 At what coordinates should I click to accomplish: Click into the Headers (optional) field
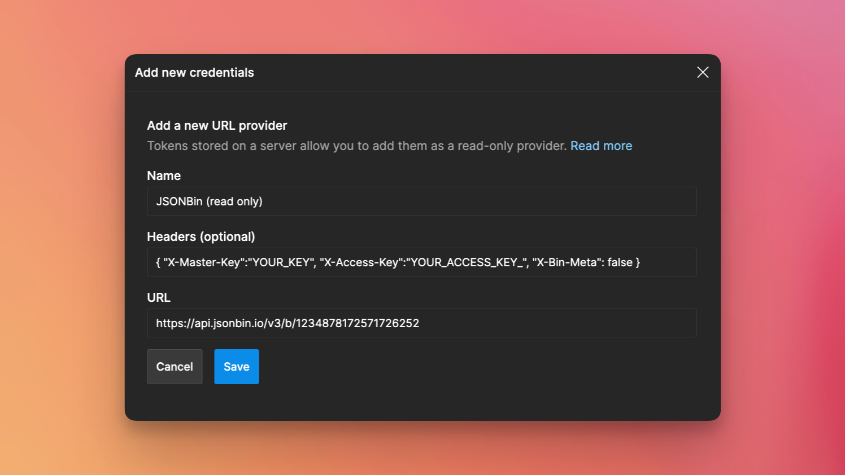click(421, 262)
